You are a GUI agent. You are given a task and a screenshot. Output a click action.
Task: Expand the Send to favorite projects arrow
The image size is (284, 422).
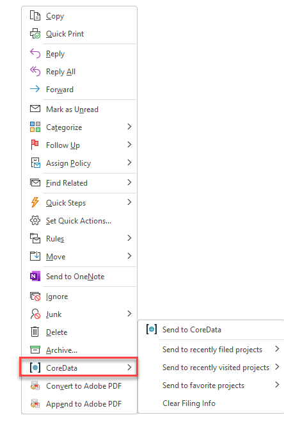277,385
